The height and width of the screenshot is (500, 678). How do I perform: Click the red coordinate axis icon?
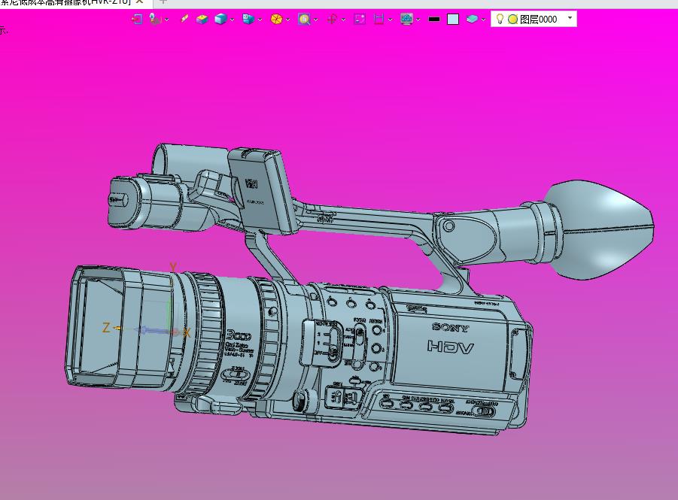[x=332, y=19]
